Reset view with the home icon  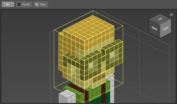[171, 15]
